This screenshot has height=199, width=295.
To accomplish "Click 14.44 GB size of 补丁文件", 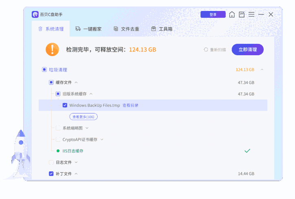I will [x=246, y=174].
